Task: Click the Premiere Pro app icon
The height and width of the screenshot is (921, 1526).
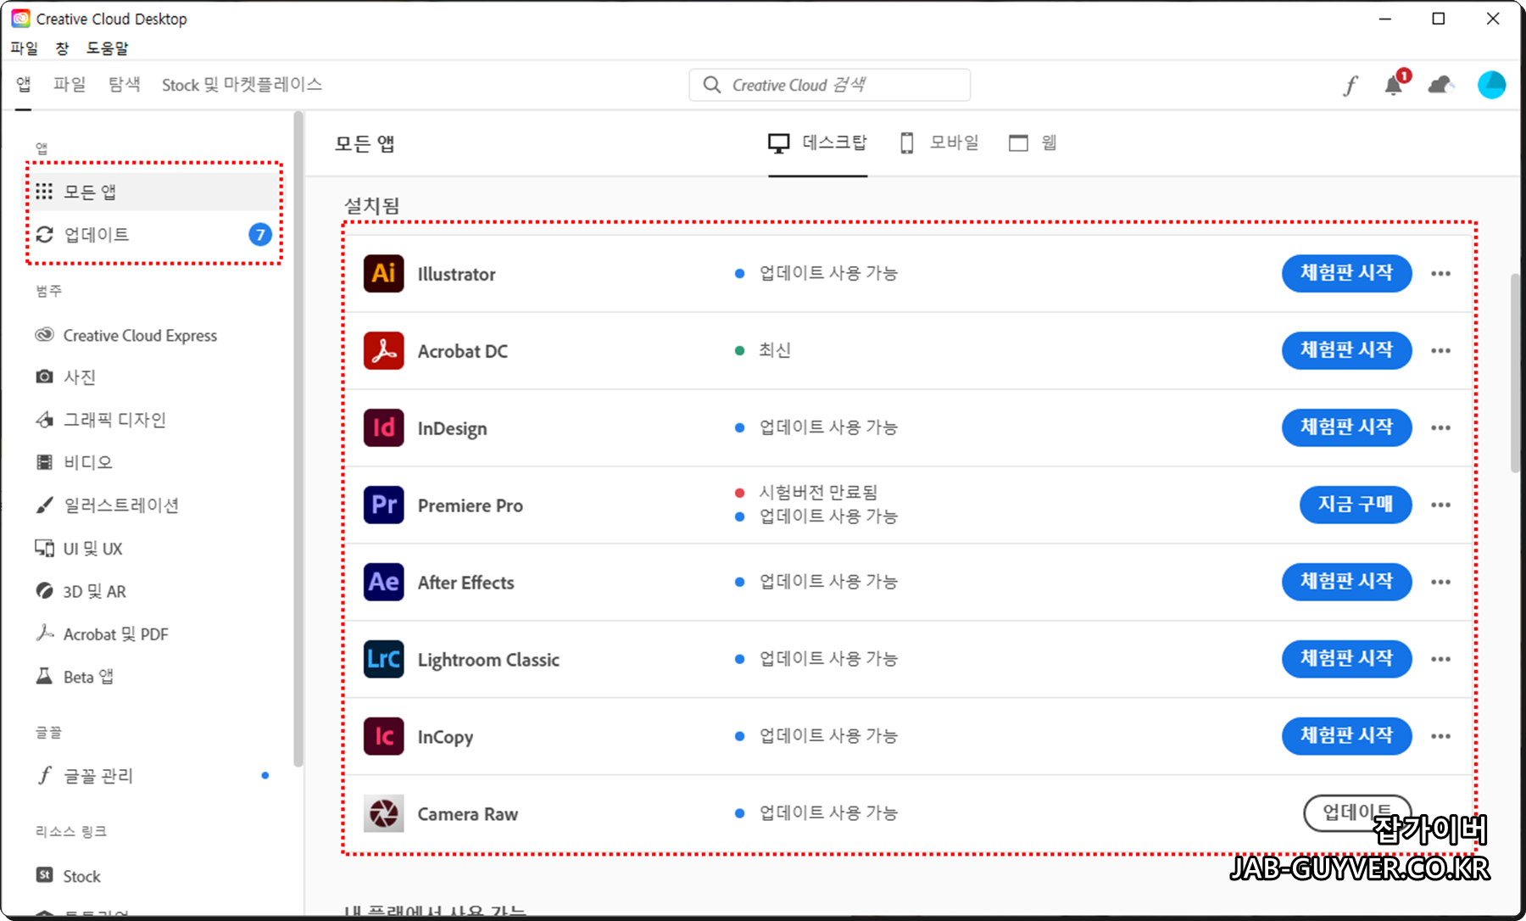Action: [x=383, y=505]
